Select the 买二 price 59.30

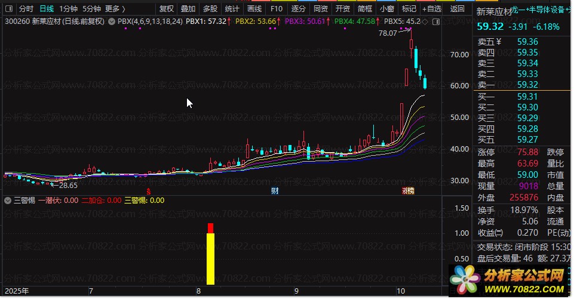pyautogui.click(x=527, y=107)
